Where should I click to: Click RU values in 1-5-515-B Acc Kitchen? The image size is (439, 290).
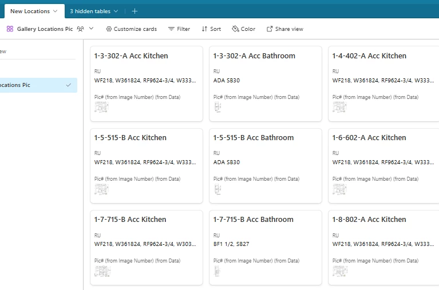coord(145,162)
